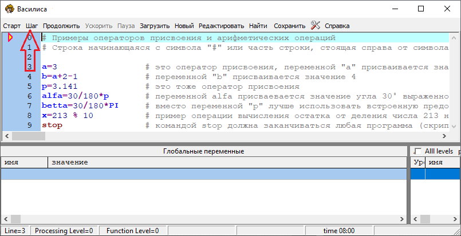
Task: Click the Шаг step command
Action: tap(31, 26)
